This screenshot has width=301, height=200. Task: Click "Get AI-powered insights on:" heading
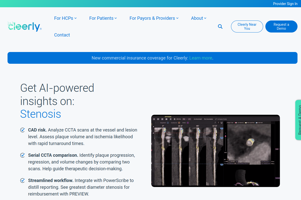point(57,94)
